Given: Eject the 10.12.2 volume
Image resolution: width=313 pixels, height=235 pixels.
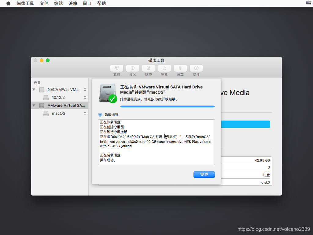Looking at the screenshot, I should [x=85, y=97].
